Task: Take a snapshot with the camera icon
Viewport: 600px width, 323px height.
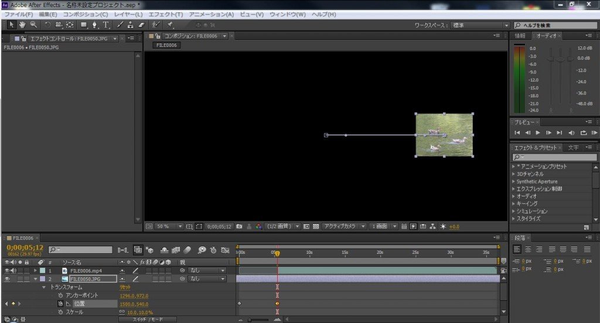Action: (239, 226)
